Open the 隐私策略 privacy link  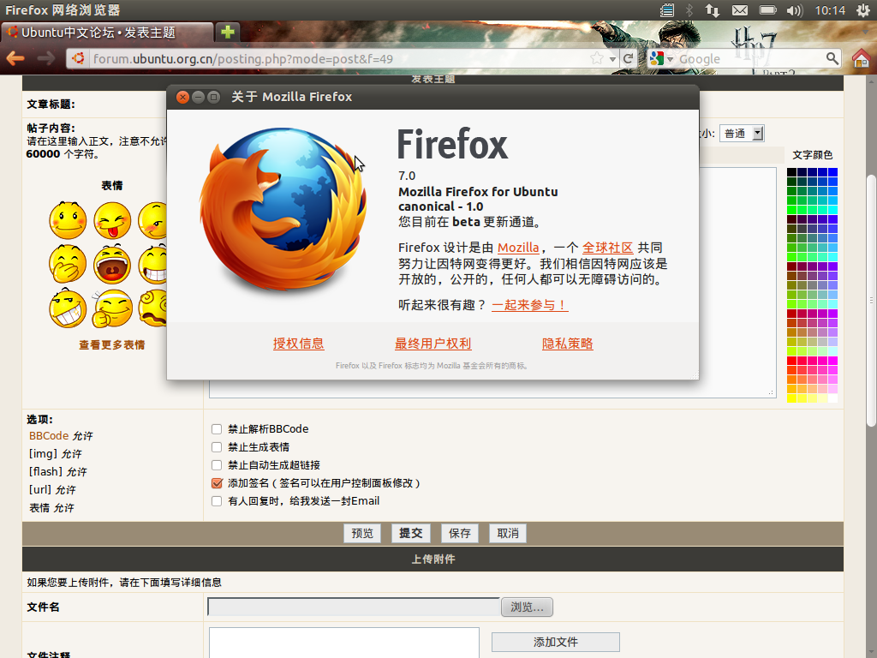(x=568, y=344)
